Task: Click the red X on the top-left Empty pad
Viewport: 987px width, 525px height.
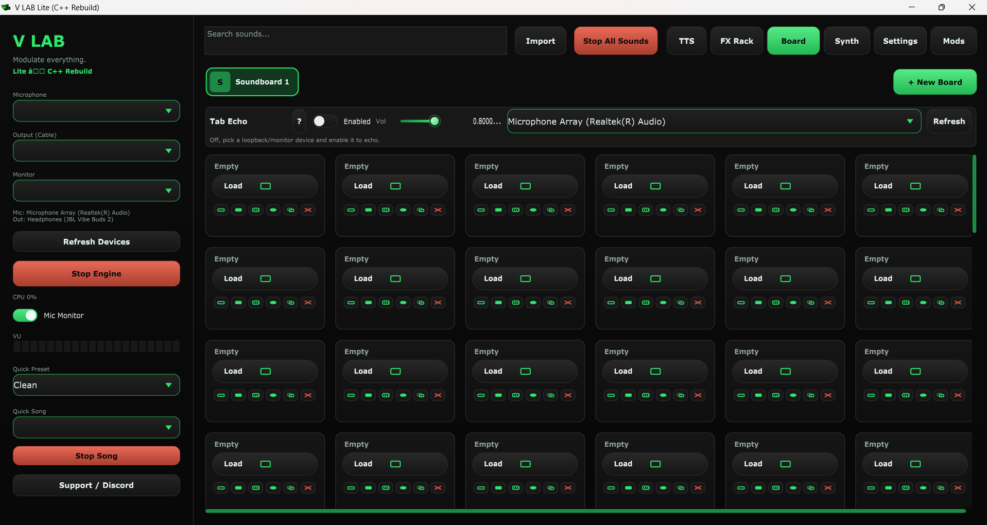Action: [x=308, y=210]
